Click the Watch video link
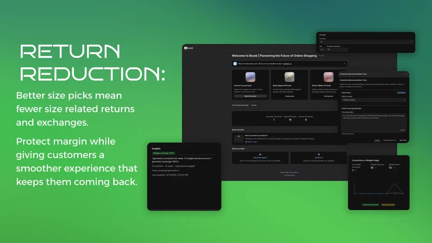432x243 pixels. (x=251, y=142)
